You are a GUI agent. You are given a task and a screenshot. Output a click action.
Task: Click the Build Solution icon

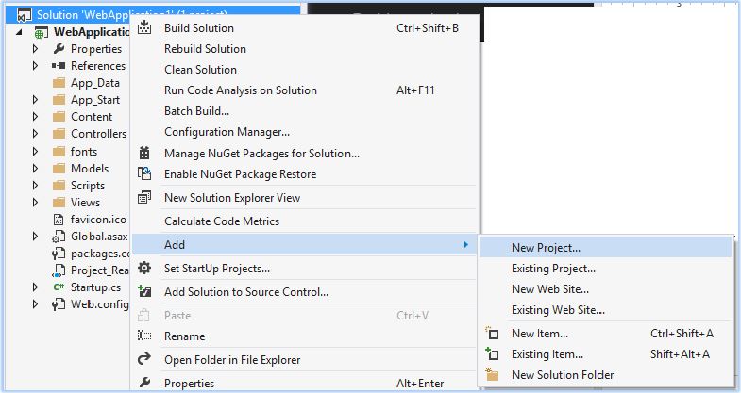(x=144, y=27)
